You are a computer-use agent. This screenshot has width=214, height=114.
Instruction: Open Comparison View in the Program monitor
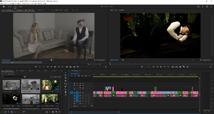tap(184, 67)
